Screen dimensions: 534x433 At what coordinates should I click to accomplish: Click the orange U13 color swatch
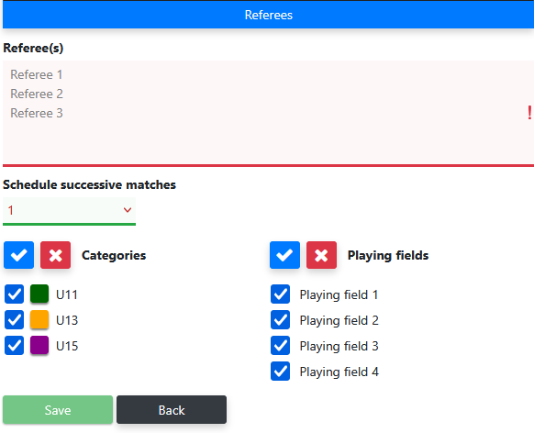click(x=39, y=319)
